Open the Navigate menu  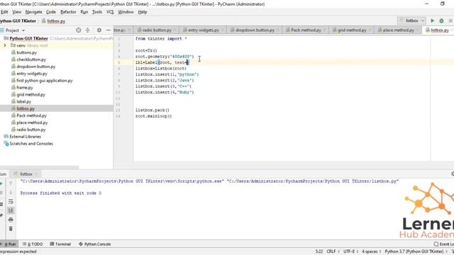coord(33,12)
